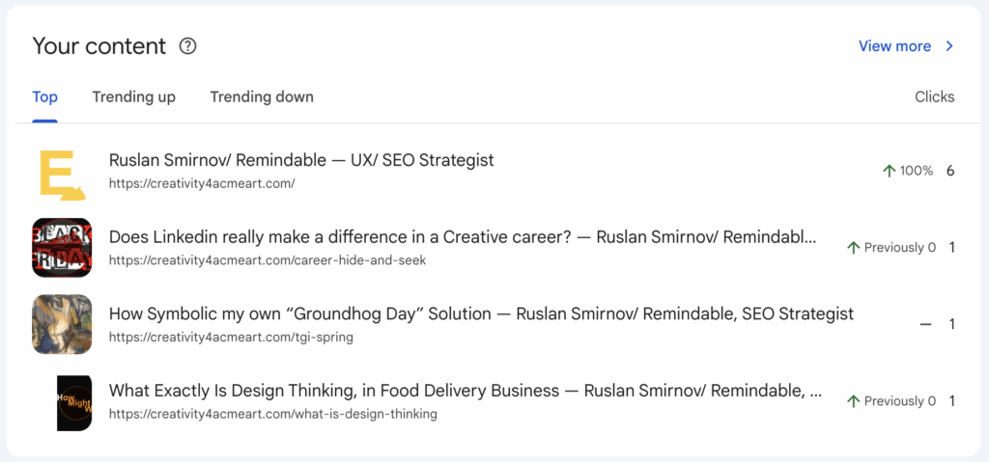Open Ruslan Smirnov UX/SEO Strategist title
Viewport: 989px width, 462px height.
(301, 160)
